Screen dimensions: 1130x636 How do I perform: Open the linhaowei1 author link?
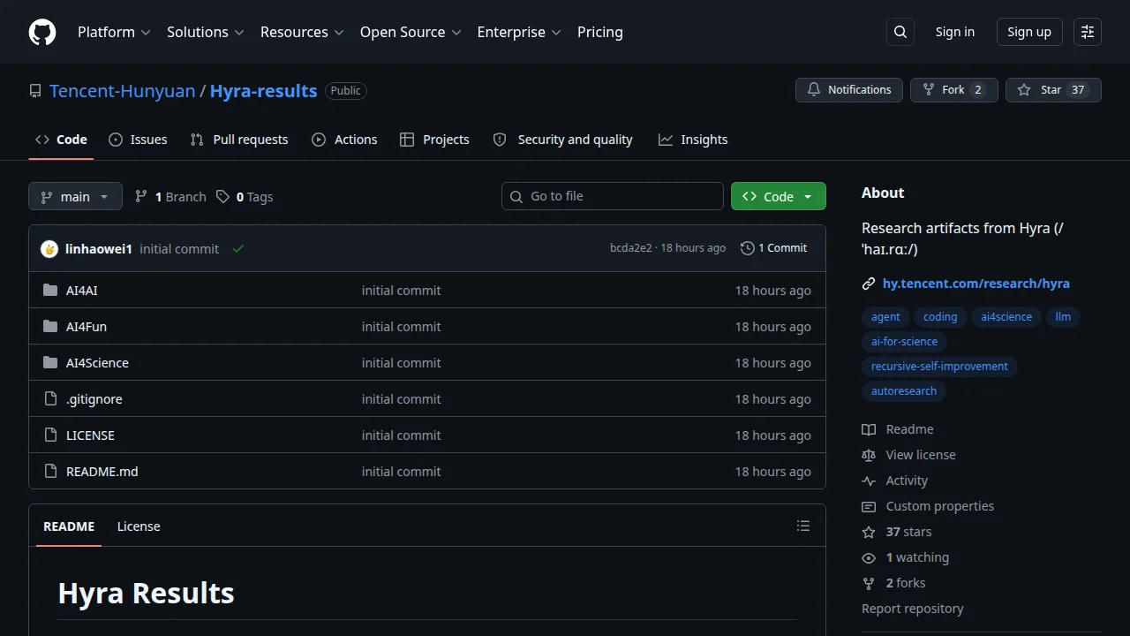point(99,249)
